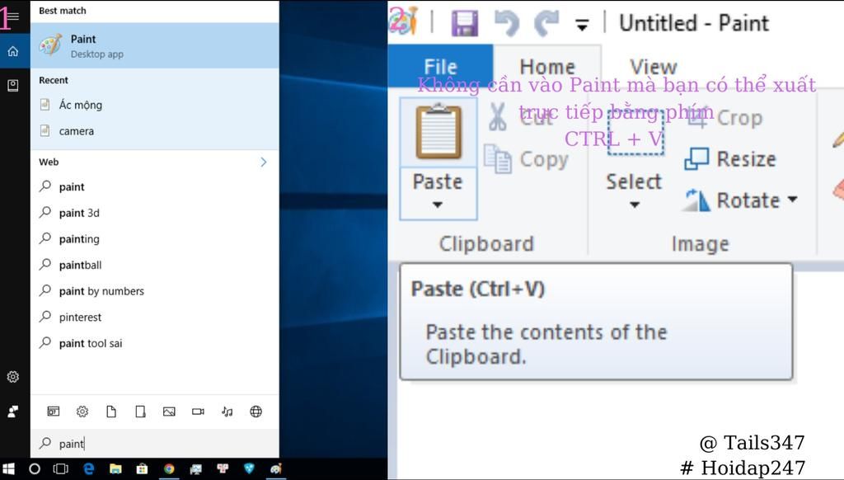Image resolution: width=844 pixels, height=480 pixels.
Task: Click the Crop tool in Image group
Action: pos(725,117)
